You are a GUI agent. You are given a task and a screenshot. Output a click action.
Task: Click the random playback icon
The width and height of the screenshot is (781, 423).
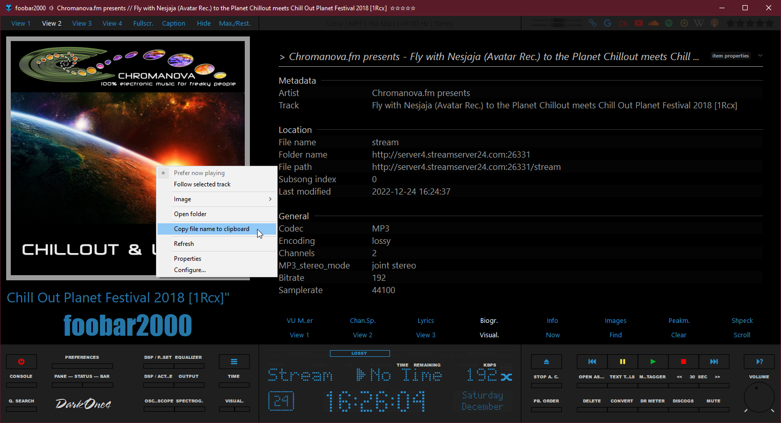click(x=506, y=377)
